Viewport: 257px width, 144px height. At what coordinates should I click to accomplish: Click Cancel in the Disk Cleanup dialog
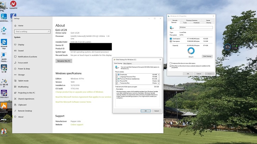(156, 111)
